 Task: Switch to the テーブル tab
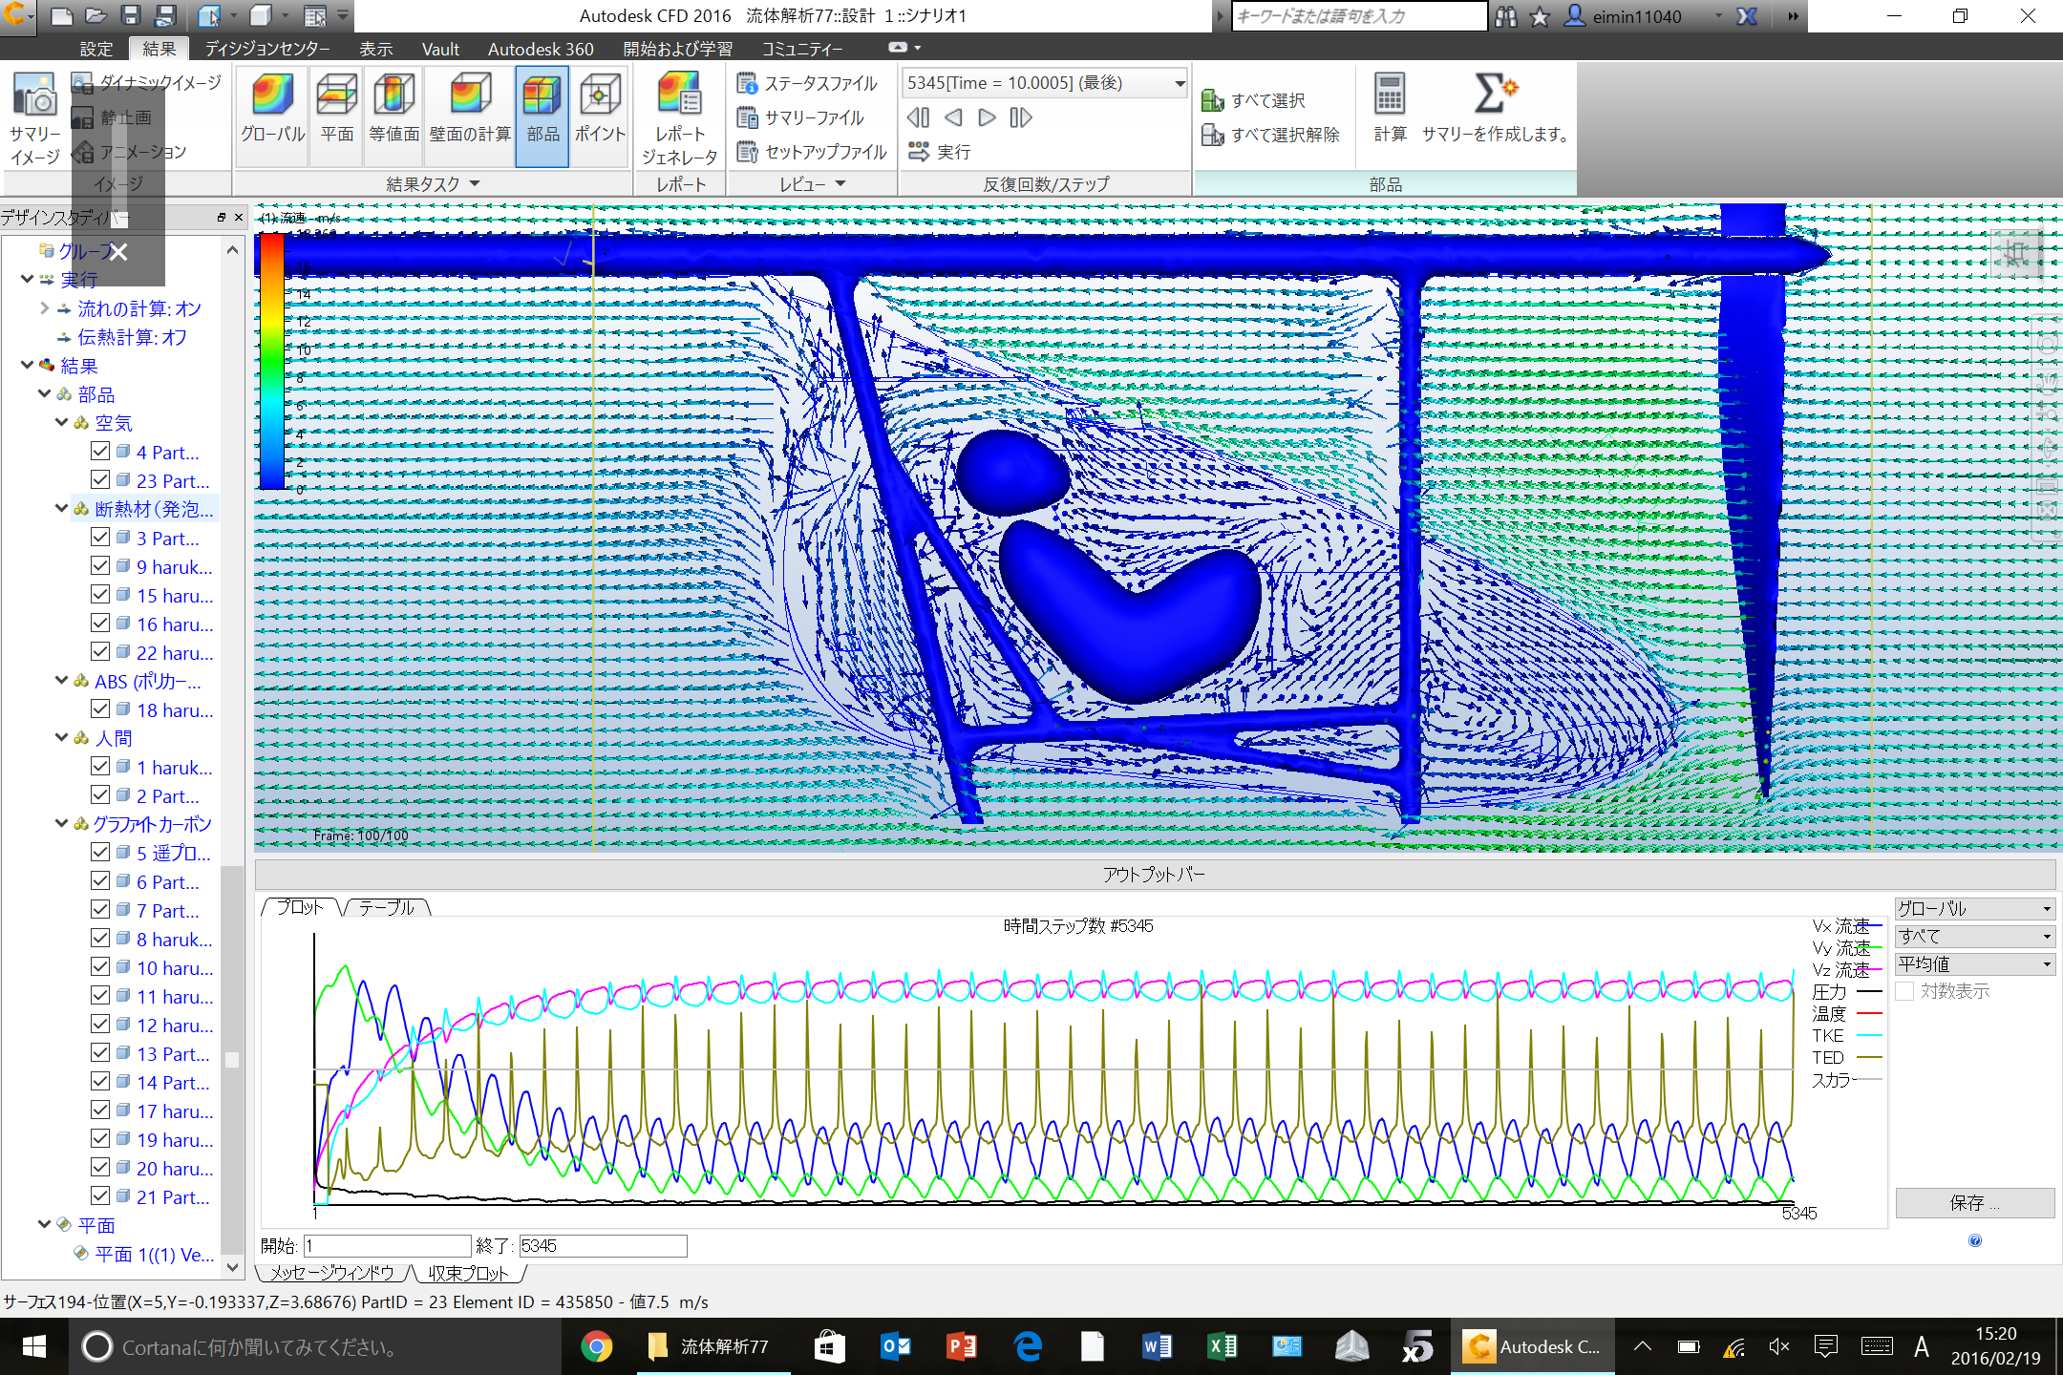point(387,907)
